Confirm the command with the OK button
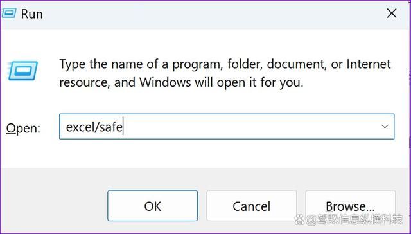The height and width of the screenshot is (234, 411). click(153, 206)
